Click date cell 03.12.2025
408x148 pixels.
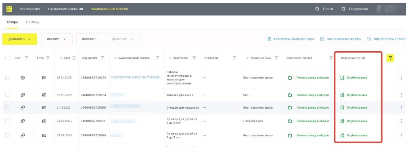64,95
